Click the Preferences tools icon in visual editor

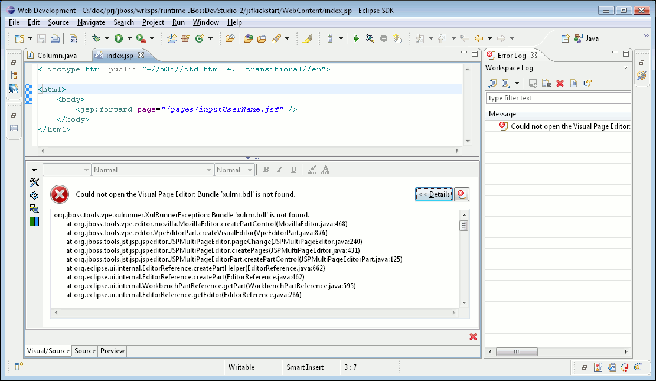pyautogui.click(x=34, y=182)
